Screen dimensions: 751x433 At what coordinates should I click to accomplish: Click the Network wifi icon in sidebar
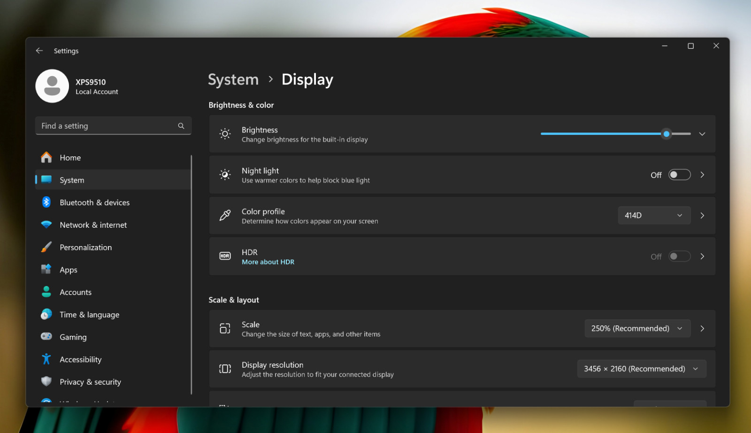point(46,225)
